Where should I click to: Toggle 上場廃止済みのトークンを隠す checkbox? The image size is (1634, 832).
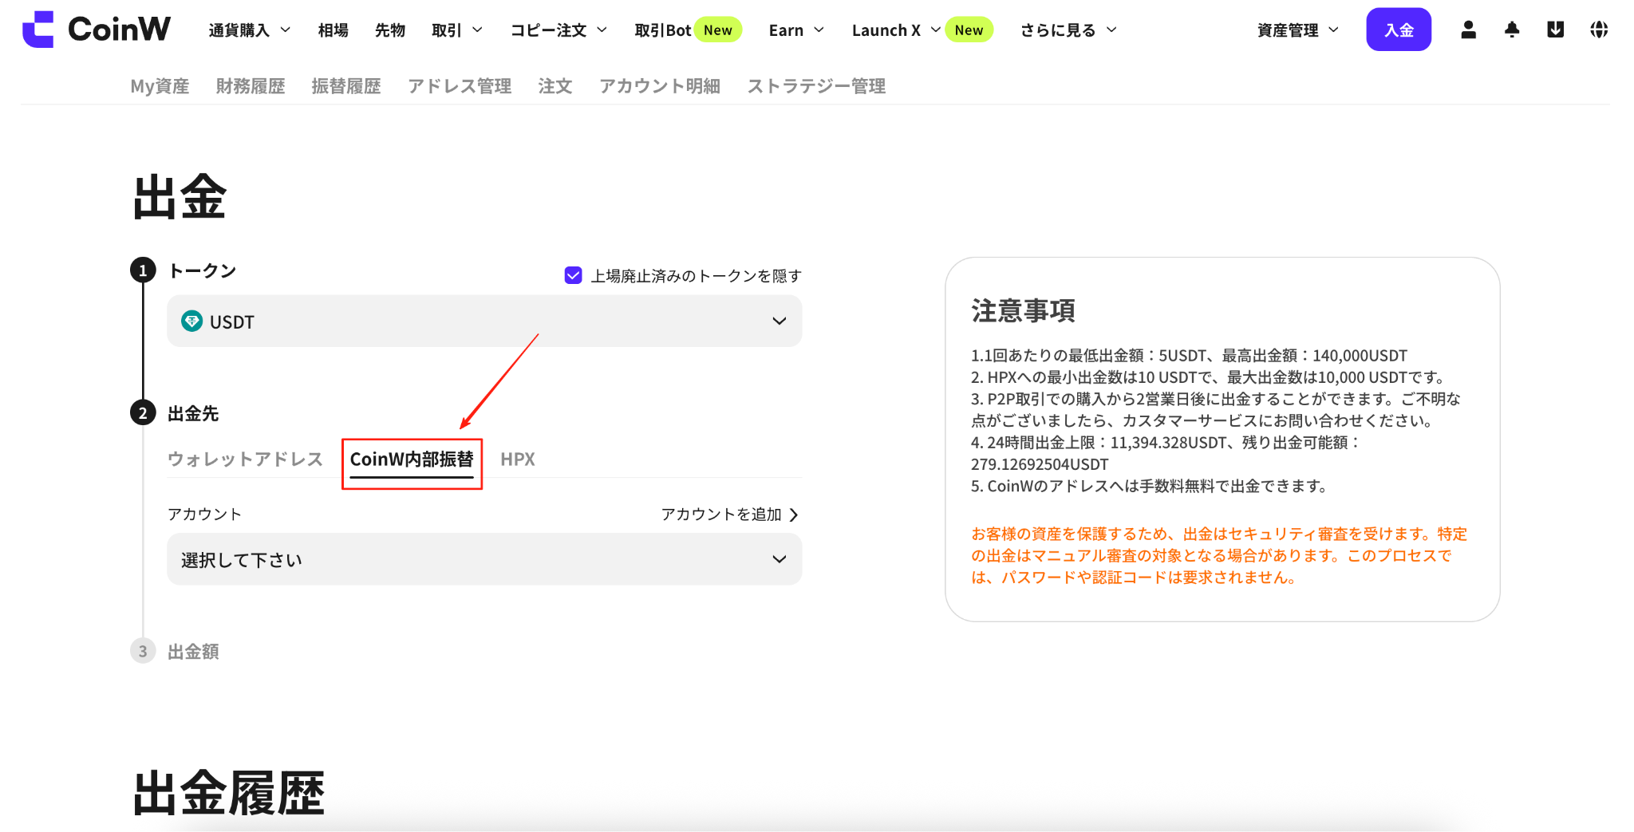573,275
